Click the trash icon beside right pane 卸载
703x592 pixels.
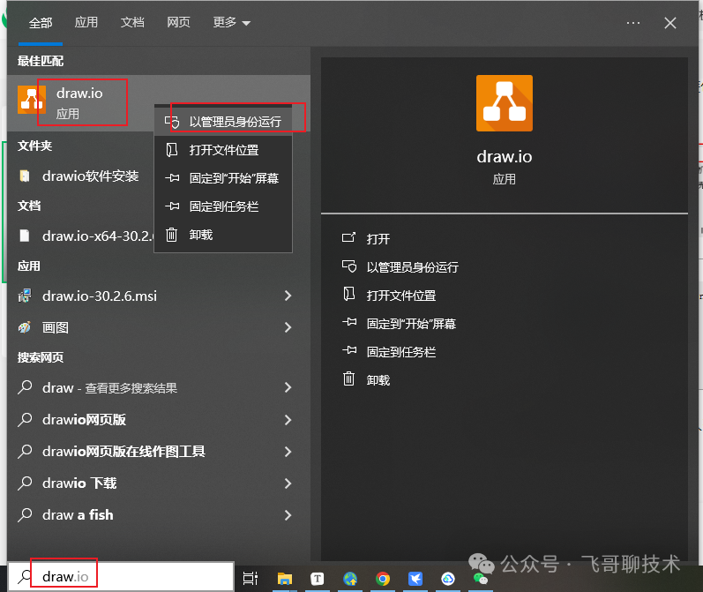point(348,379)
